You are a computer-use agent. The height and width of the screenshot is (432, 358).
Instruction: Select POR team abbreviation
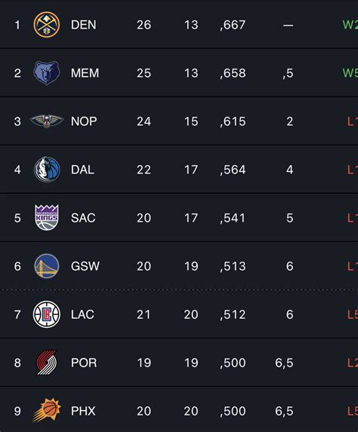click(84, 363)
